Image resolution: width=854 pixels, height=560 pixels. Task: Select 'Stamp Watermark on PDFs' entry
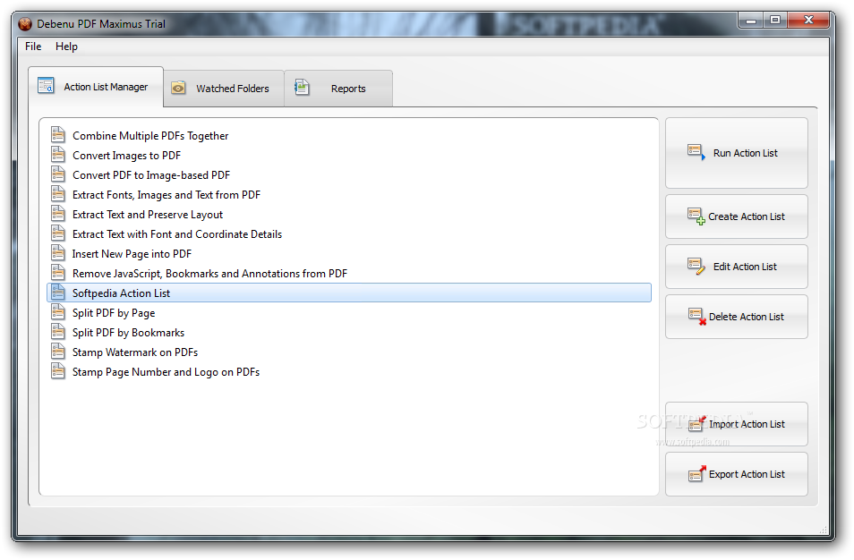[348, 352]
